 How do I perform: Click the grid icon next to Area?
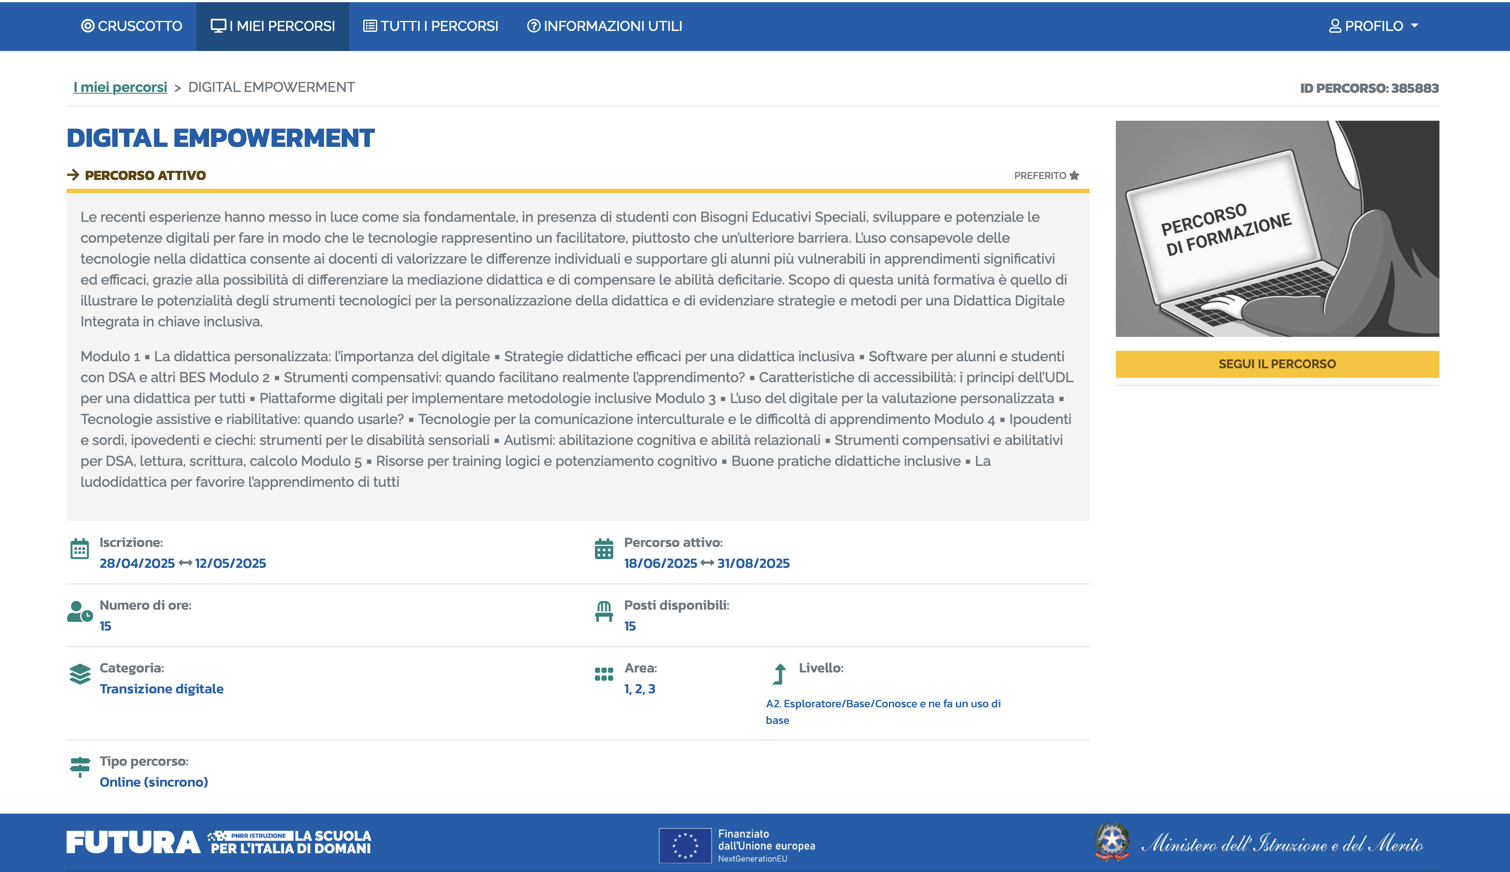[x=603, y=674]
